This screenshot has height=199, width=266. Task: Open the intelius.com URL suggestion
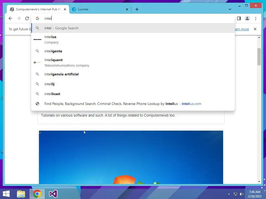133,104
